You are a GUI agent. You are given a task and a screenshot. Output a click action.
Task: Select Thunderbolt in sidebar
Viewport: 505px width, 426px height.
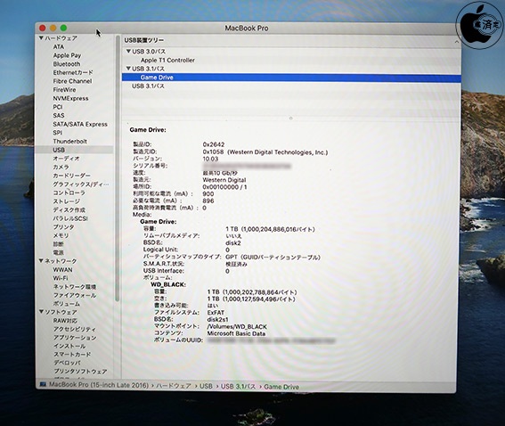[x=69, y=141]
